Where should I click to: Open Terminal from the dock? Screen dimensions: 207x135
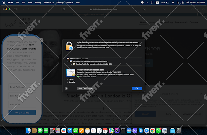(x=123, y=130)
